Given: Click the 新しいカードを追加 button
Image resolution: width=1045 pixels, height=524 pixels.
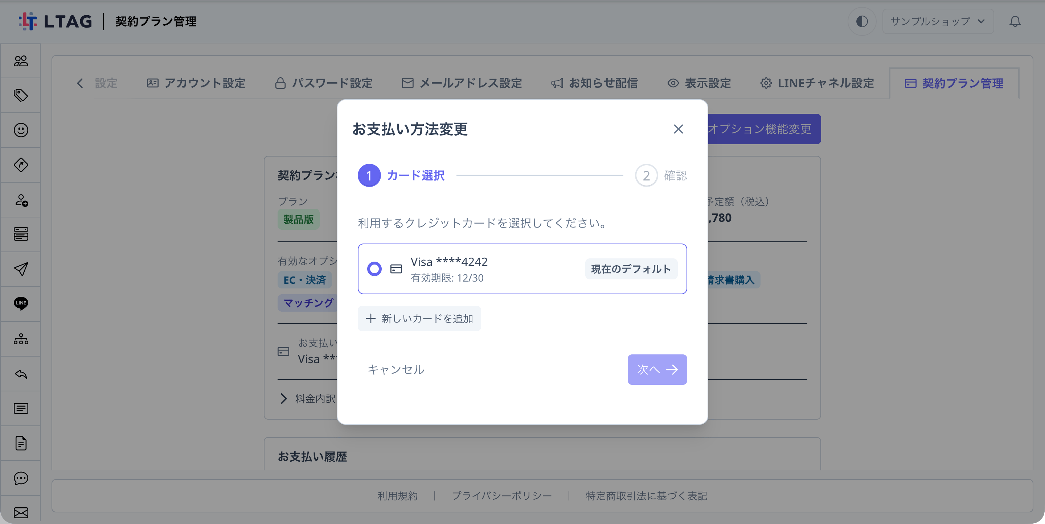Looking at the screenshot, I should (x=419, y=319).
